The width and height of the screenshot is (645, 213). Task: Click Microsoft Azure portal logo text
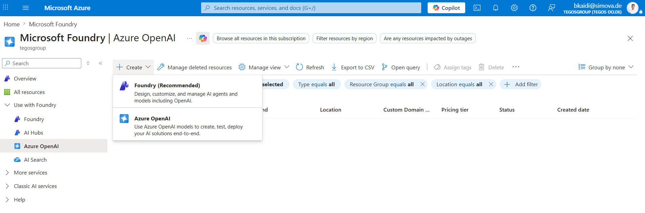click(67, 8)
